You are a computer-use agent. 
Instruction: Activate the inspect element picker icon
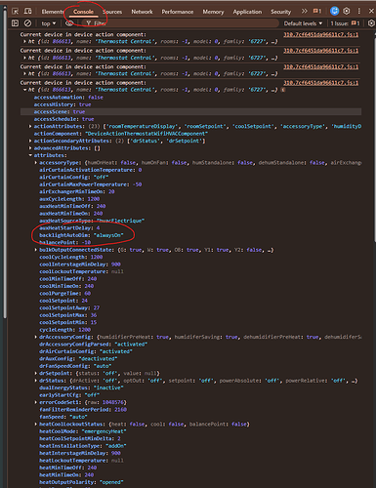tap(15, 12)
